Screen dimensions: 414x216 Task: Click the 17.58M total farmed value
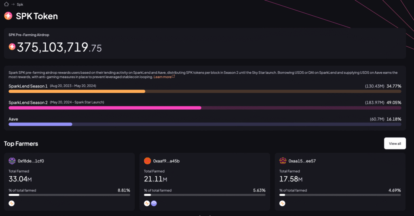pyautogui.click(x=291, y=179)
